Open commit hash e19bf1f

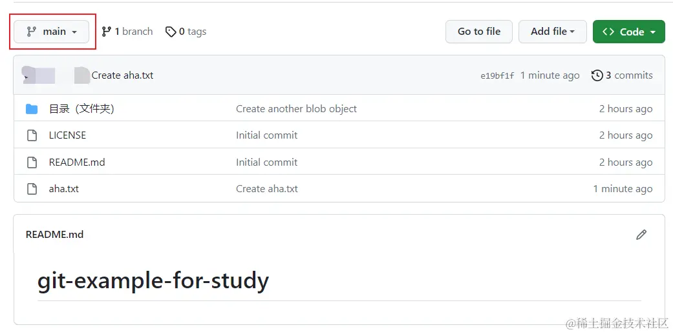click(x=497, y=75)
